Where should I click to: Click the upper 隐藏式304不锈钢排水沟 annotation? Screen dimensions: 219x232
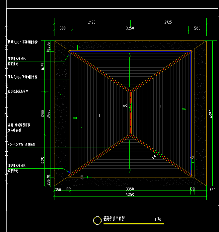coord(23,42)
